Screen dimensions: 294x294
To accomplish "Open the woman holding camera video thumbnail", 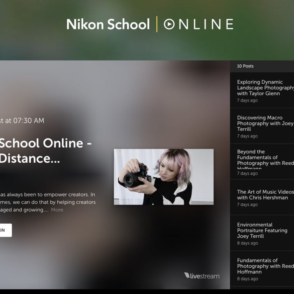I will tap(163, 177).
